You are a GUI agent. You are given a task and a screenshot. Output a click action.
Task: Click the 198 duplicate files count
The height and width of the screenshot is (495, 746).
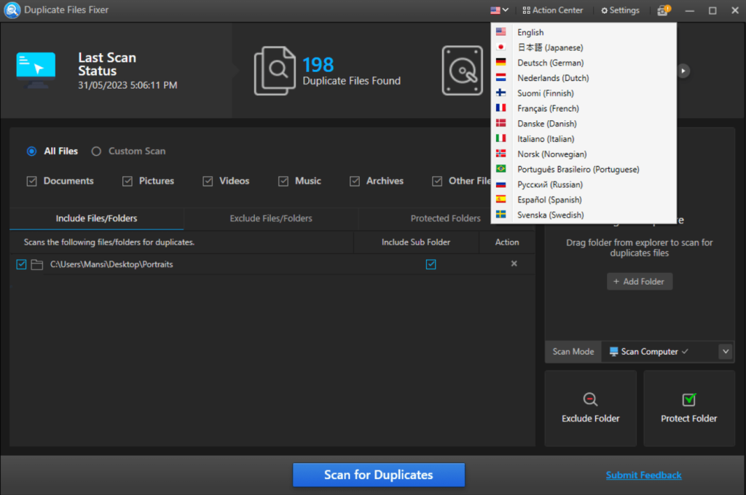tap(318, 65)
